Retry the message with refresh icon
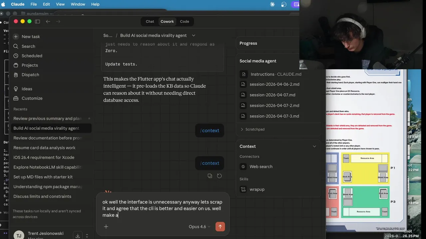 click(219, 176)
